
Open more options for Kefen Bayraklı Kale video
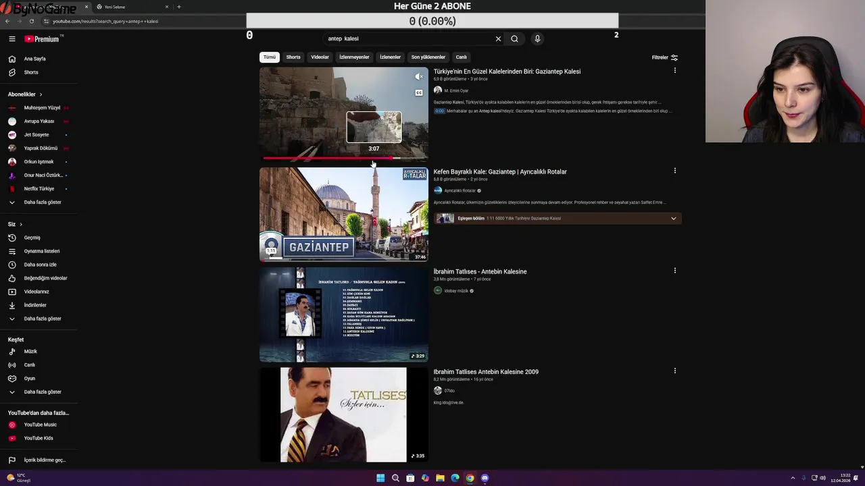point(674,171)
